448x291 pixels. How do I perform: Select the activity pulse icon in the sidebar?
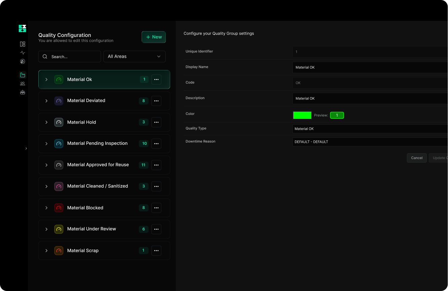pyautogui.click(x=22, y=52)
